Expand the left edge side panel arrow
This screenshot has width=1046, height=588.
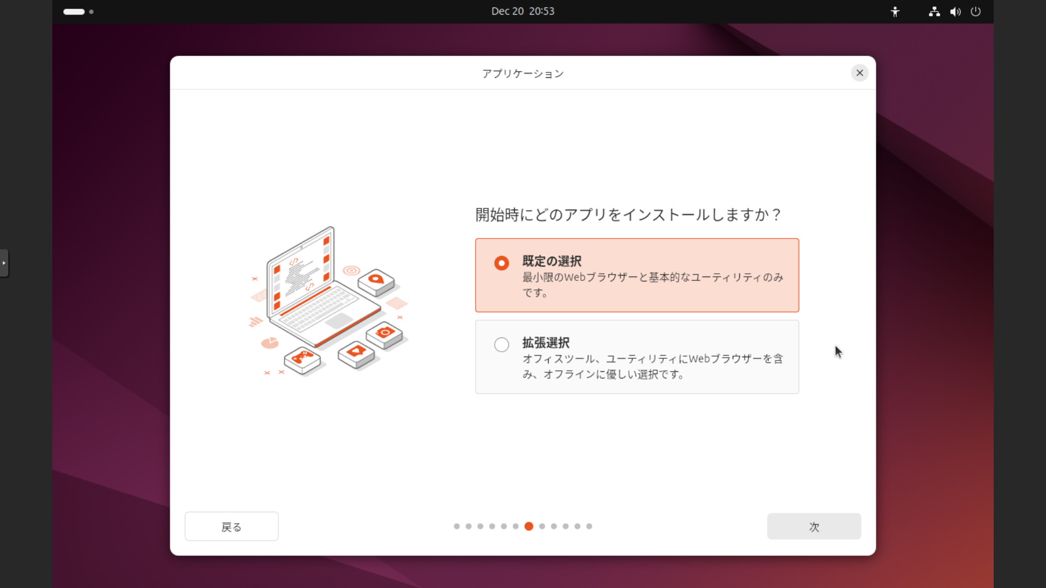pos(4,263)
